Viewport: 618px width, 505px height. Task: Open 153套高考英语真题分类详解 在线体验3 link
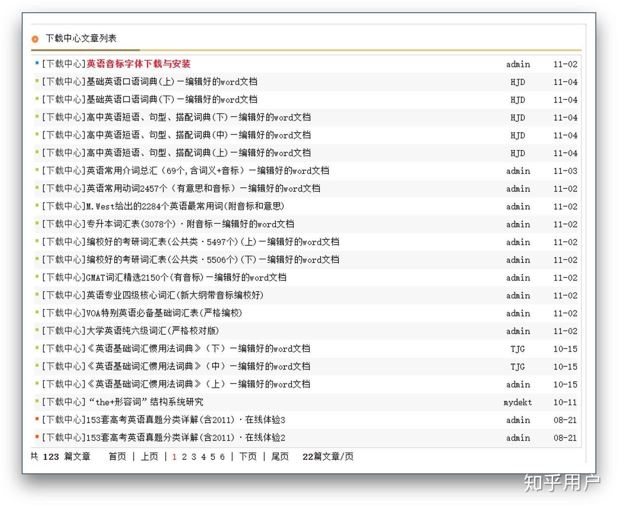click(186, 420)
